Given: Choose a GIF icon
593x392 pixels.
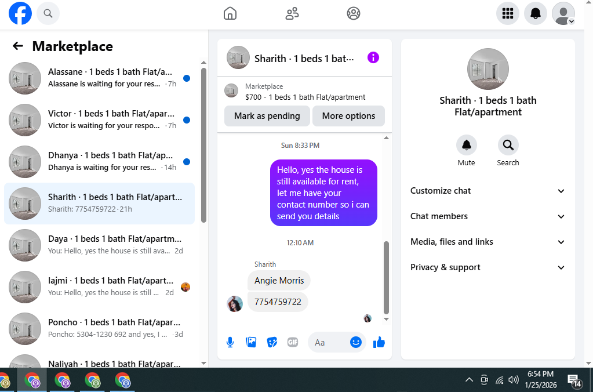Looking at the screenshot, I should (292, 342).
